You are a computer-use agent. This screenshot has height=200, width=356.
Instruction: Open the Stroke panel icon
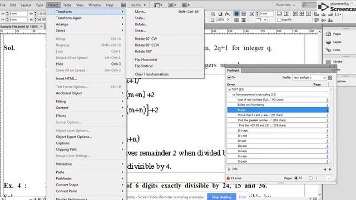click(x=328, y=62)
